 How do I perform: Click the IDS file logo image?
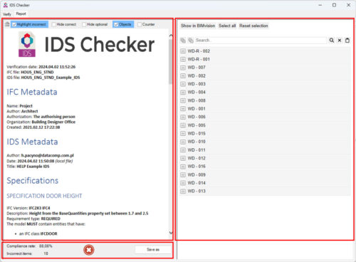pyautogui.click(x=27, y=45)
